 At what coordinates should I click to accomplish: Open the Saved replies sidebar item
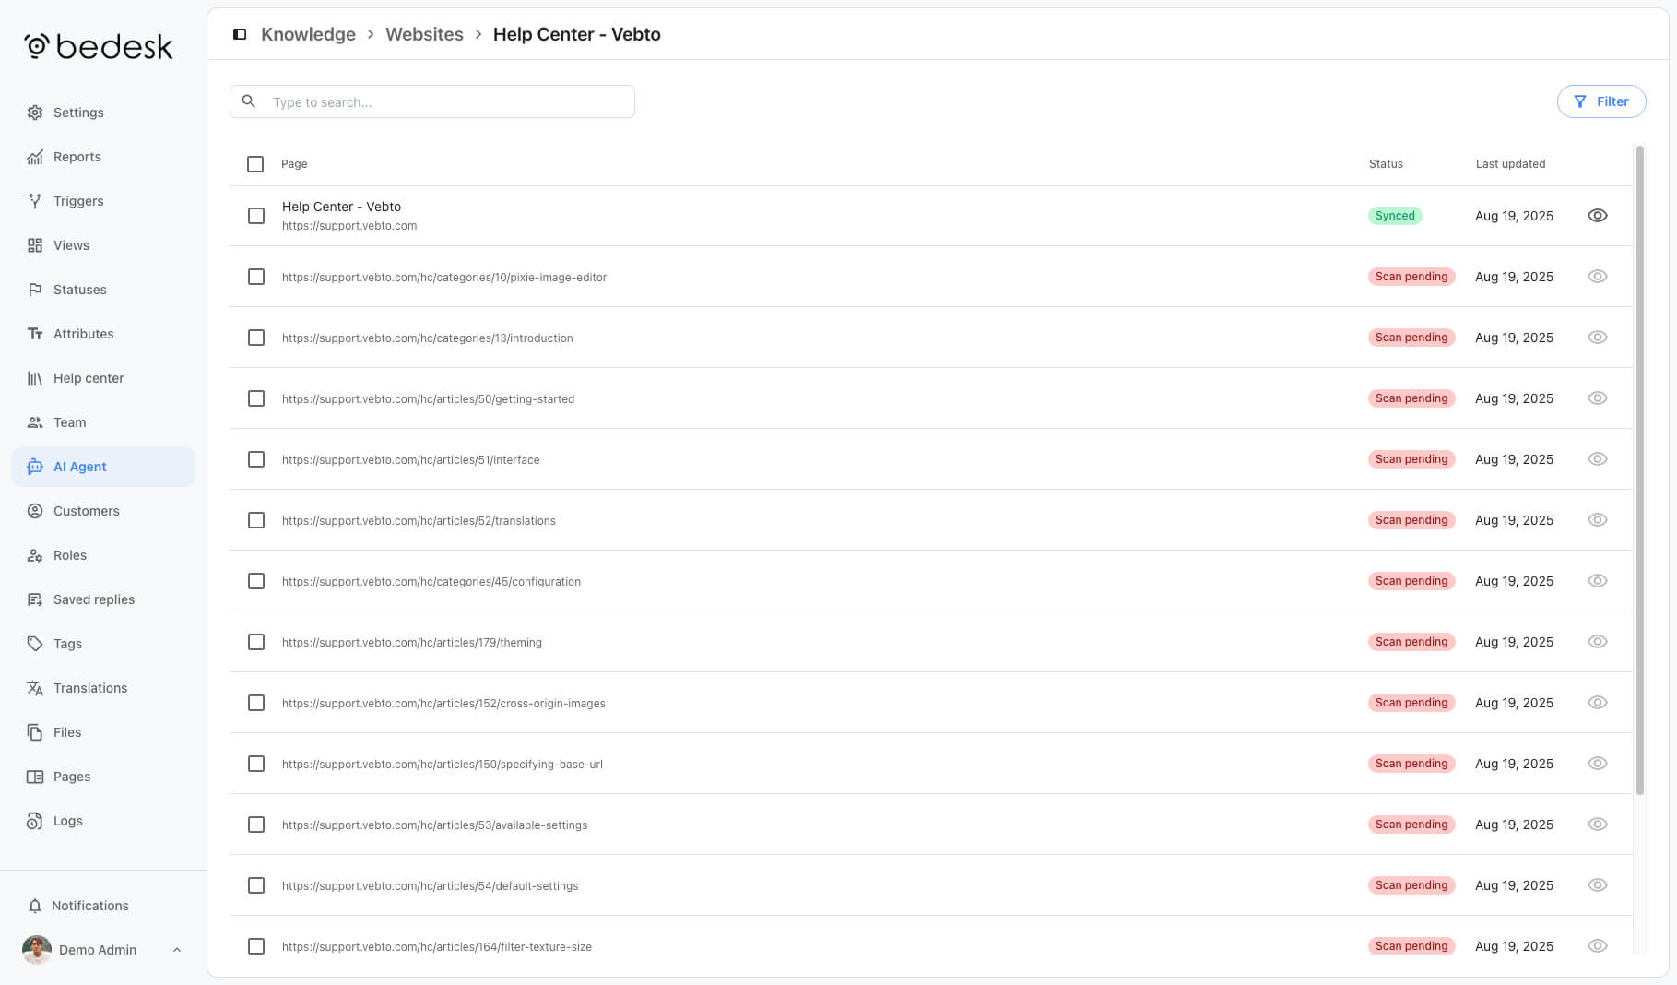103,599
